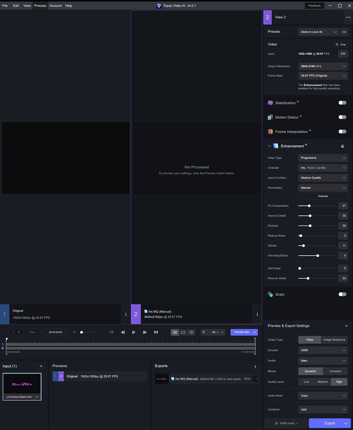Click the Estimate button under Parameters
Viewport: 353px width, 430px height.
(322, 196)
